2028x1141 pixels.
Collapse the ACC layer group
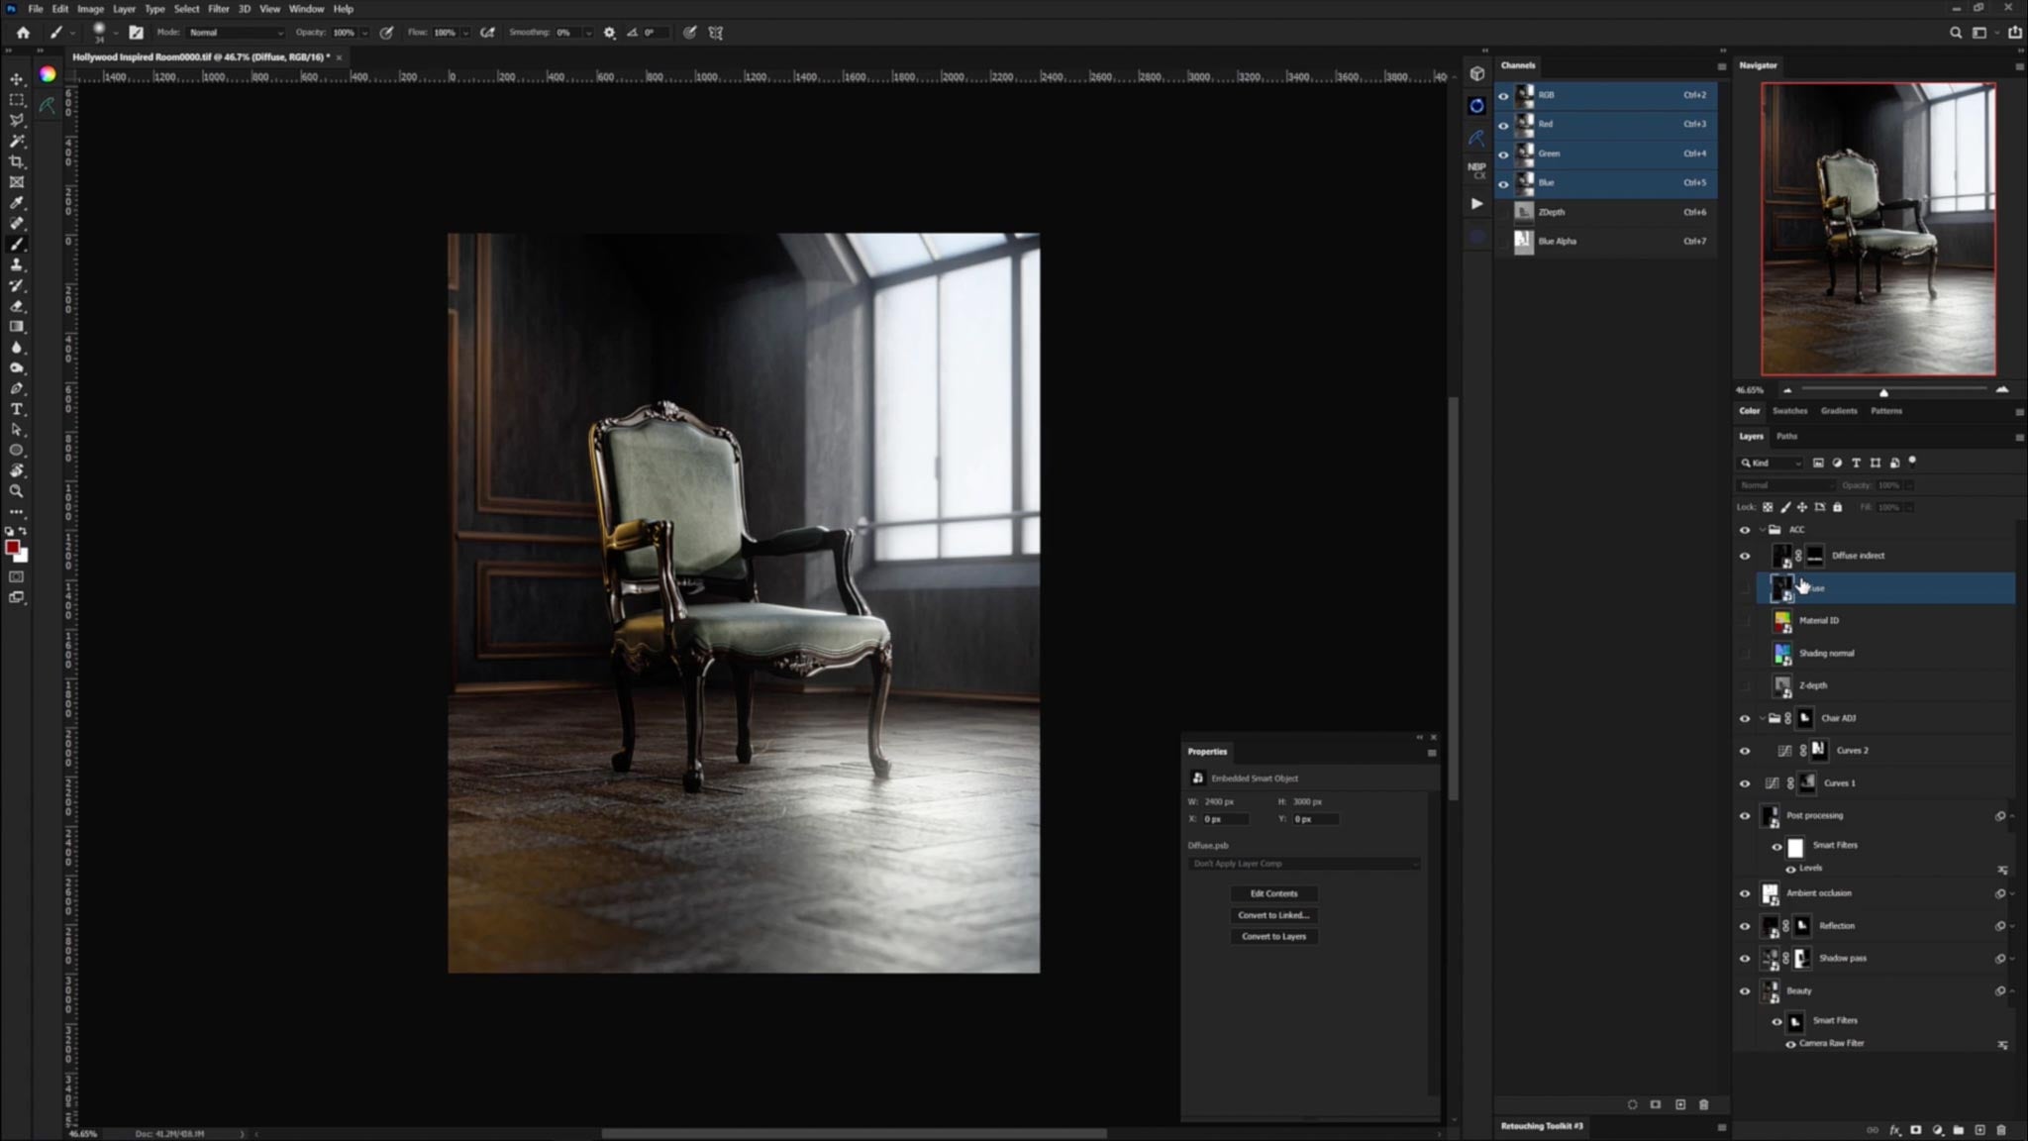coord(1762,530)
